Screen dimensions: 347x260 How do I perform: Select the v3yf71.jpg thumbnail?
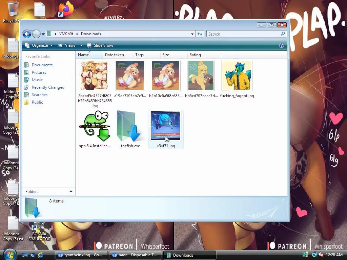pyautogui.click(x=166, y=125)
